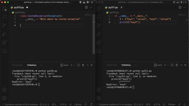Image resolution: width=189 pixels, height=106 pixels.
Task: Open Remote Explorer in right py311 window
Action: pos(99,51)
